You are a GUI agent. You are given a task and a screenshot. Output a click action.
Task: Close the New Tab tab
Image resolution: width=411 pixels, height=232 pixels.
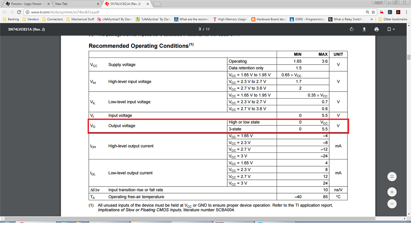(98, 4)
